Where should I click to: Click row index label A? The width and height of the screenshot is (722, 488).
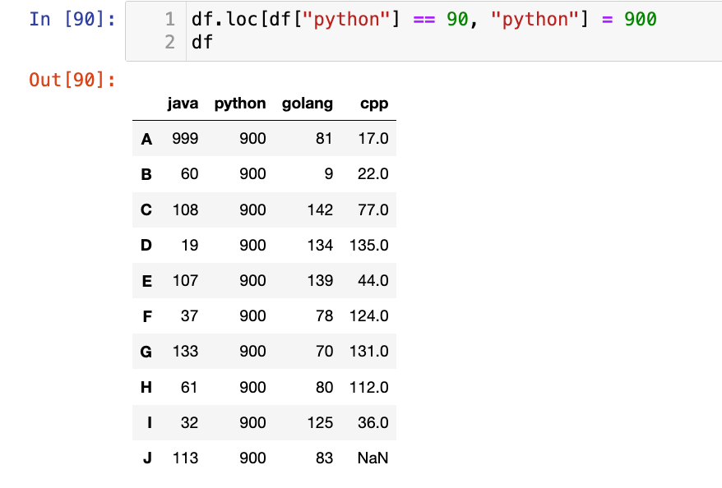tap(146, 140)
